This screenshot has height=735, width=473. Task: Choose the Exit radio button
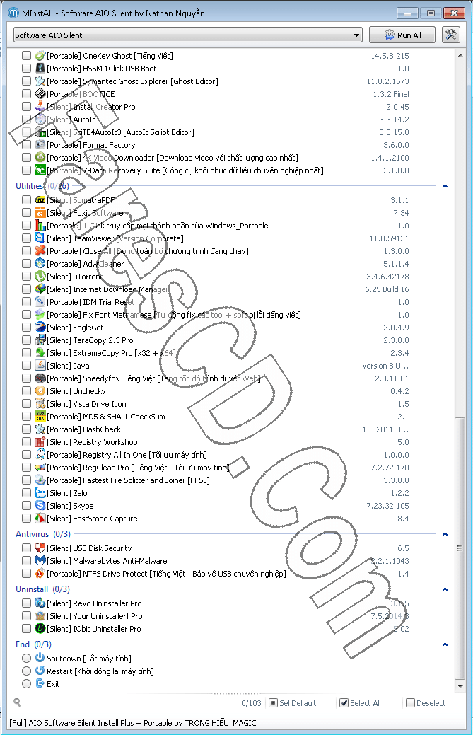pos(27,684)
